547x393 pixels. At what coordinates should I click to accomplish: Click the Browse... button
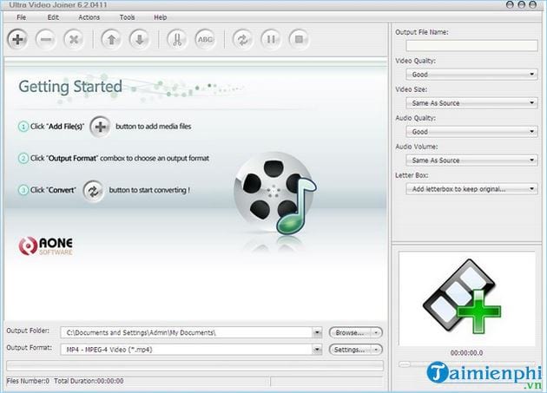tap(350, 332)
